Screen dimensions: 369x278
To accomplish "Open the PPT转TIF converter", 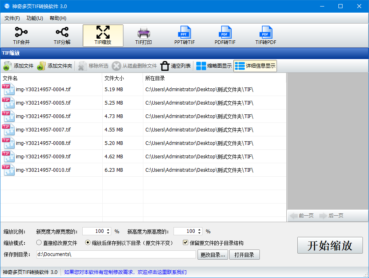I will point(184,36).
